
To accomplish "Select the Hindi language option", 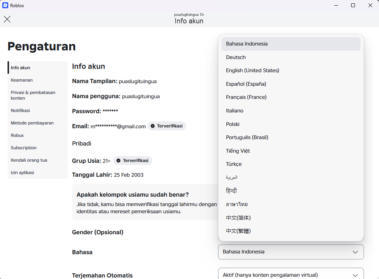I will coord(291,191).
